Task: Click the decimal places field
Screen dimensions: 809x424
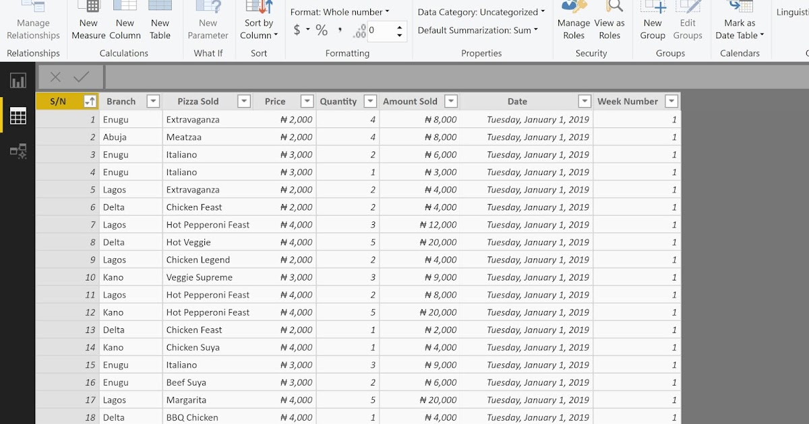Action: coord(380,30)
